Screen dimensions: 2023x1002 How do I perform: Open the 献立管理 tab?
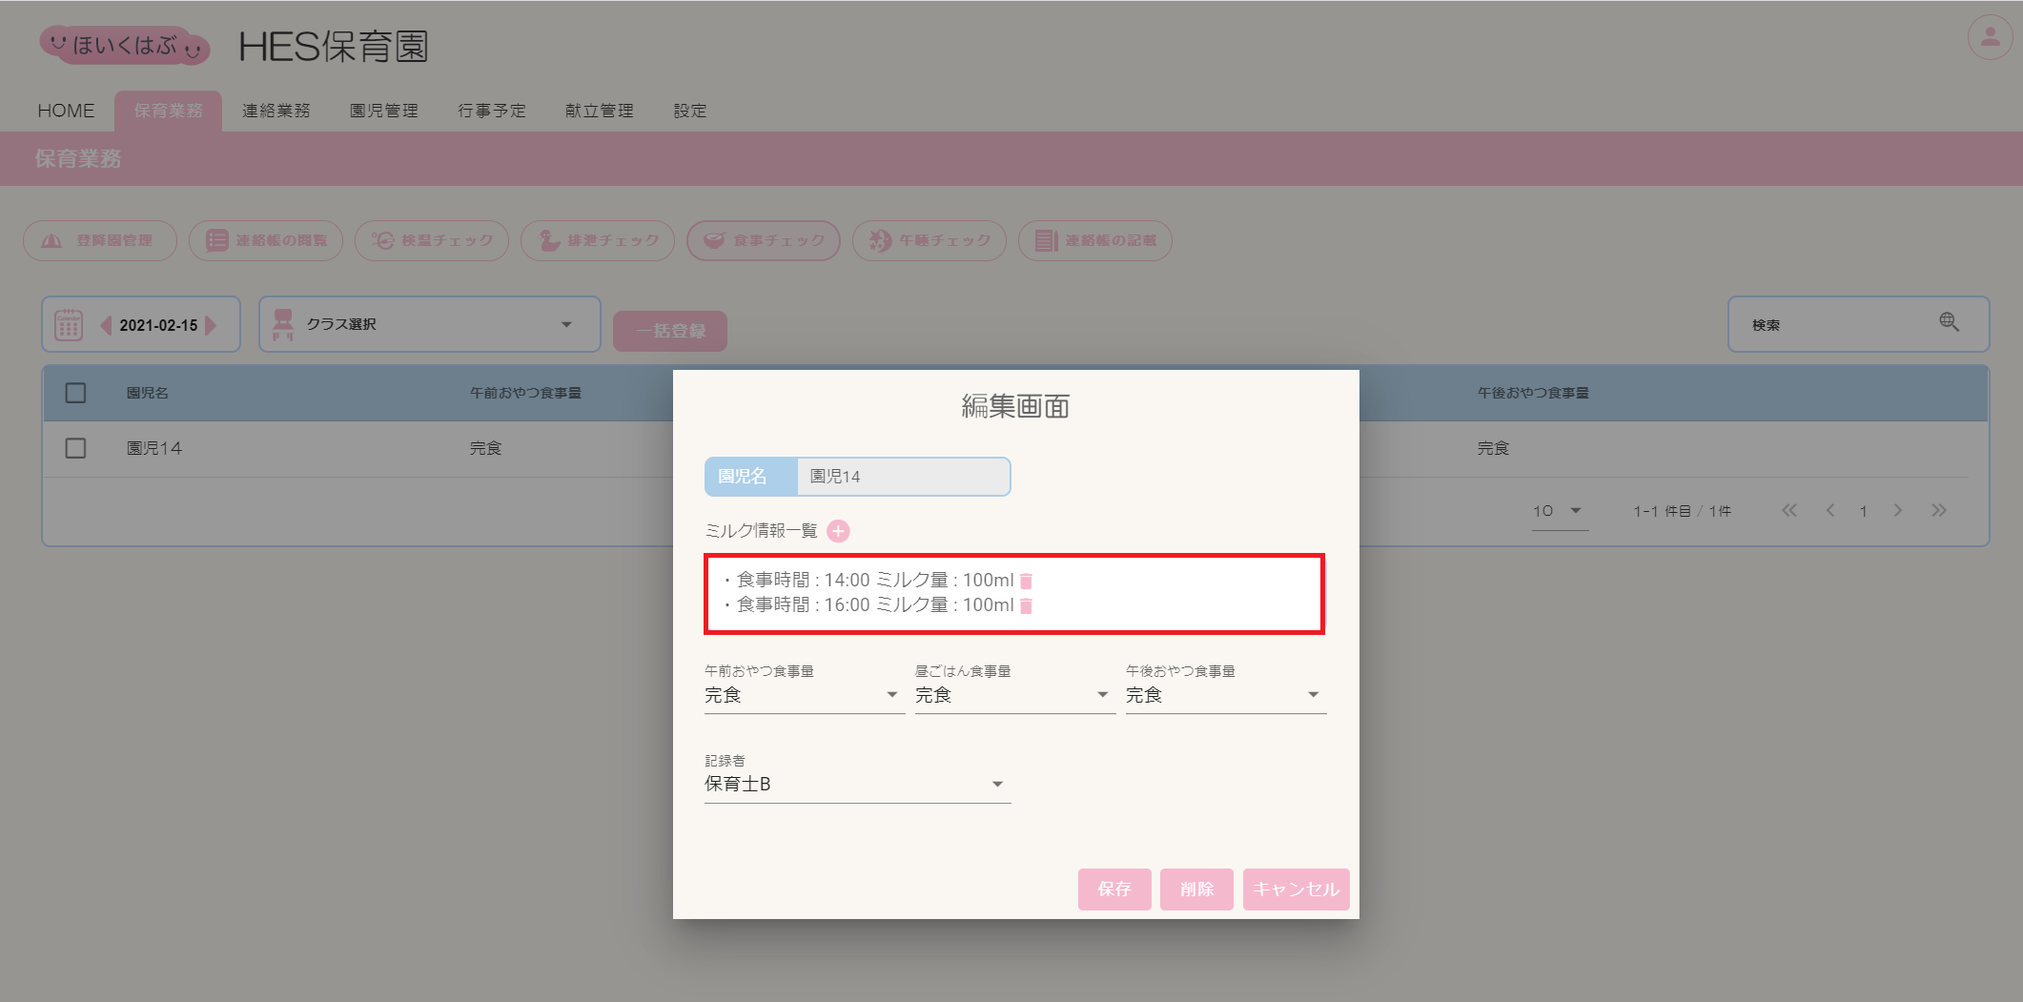pyautogui.click(x=599, y=111)
